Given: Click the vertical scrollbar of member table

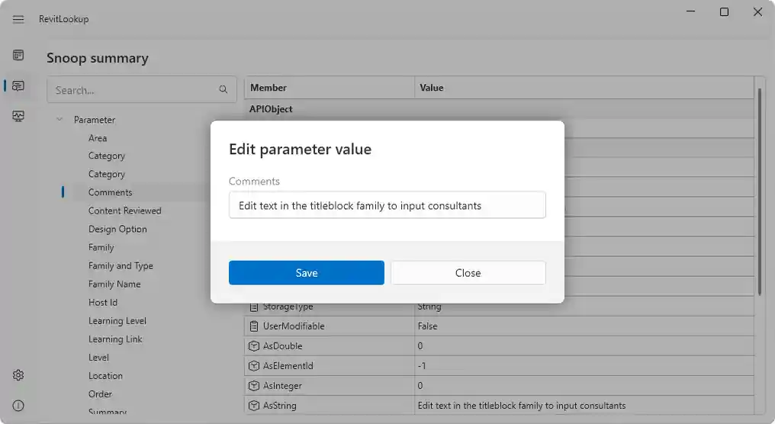Looking at the screenshot, I should pyautogui.click(x=759, y=191).
